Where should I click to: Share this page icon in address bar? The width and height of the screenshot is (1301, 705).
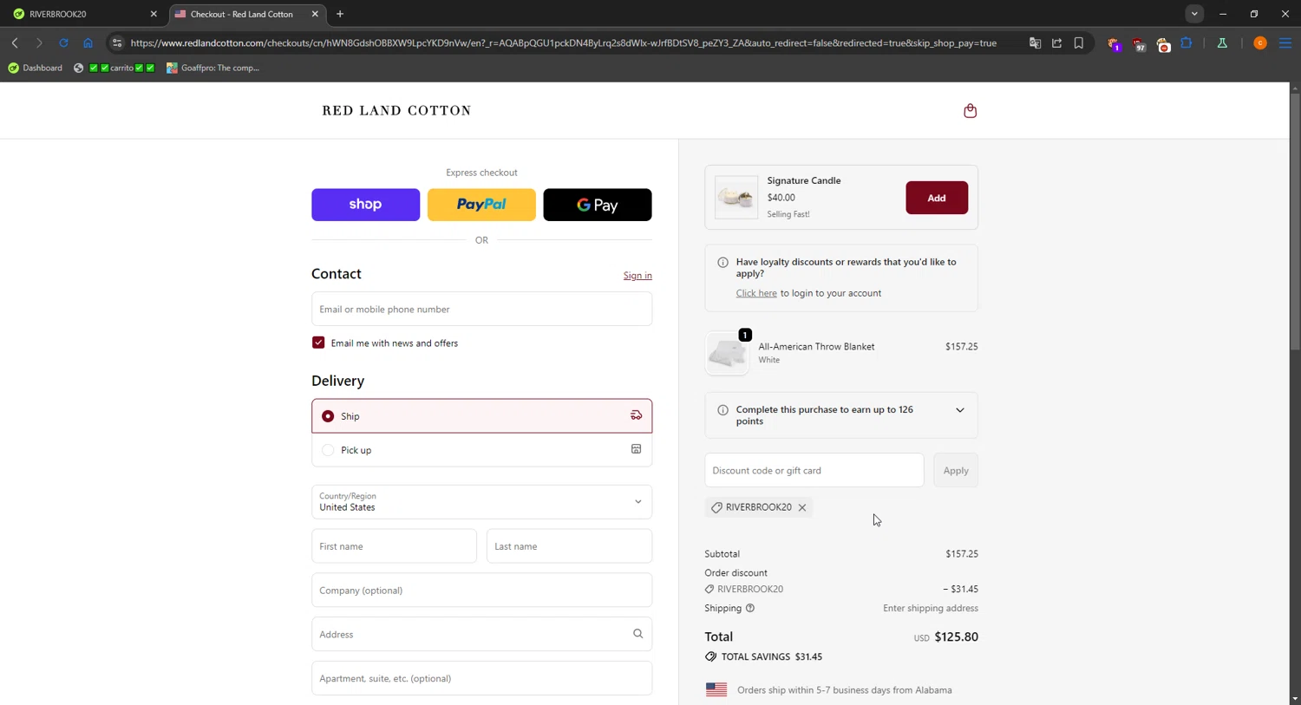click(x=1056, y=42)
